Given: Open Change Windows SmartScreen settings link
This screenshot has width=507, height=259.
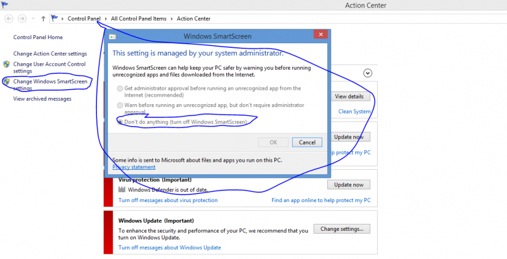Looking at the screenshot, I should click(50, 85).
